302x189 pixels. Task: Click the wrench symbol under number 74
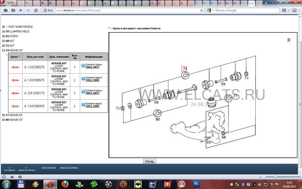coord(185,75)
